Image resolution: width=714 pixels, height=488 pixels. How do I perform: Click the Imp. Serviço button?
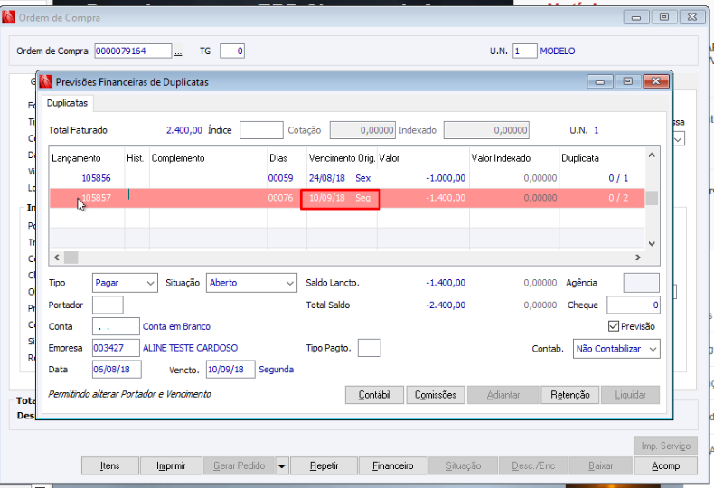665,446
